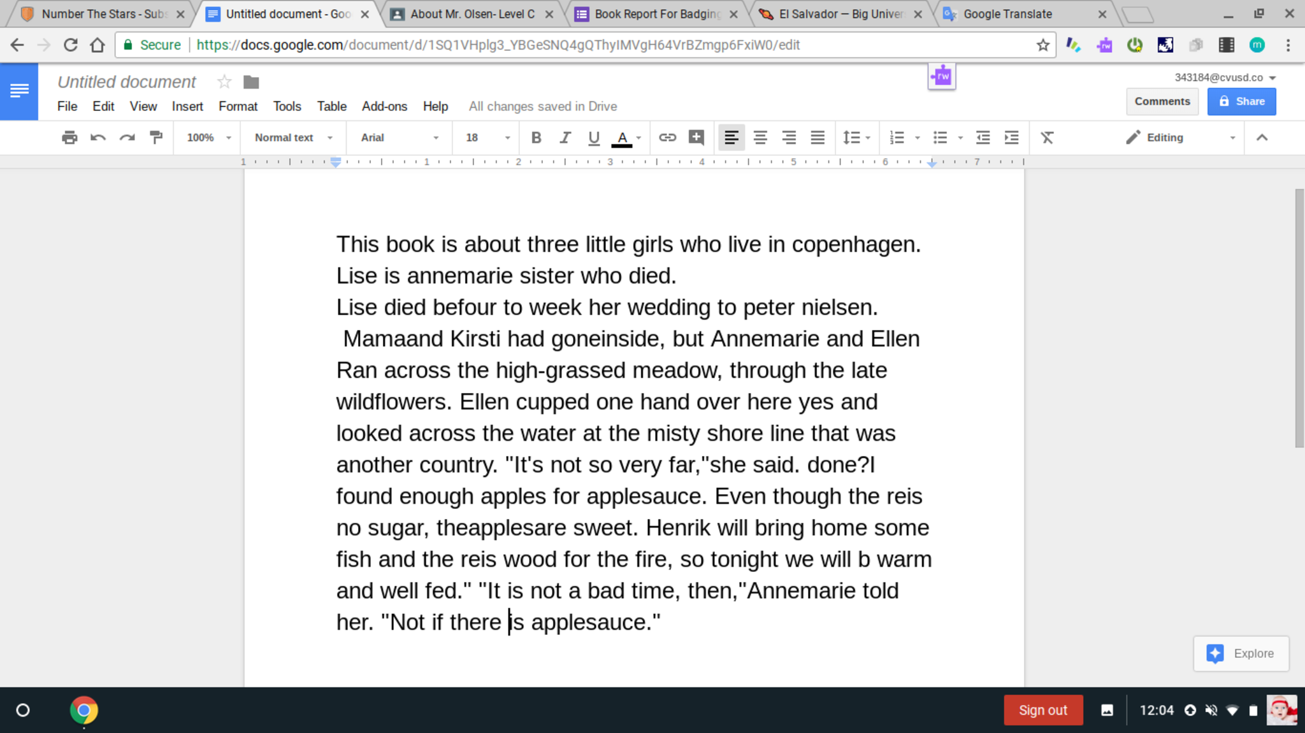1305x733 pixels.
Task: Open the Arial font dropdown
Action: (x=400, y=138)
